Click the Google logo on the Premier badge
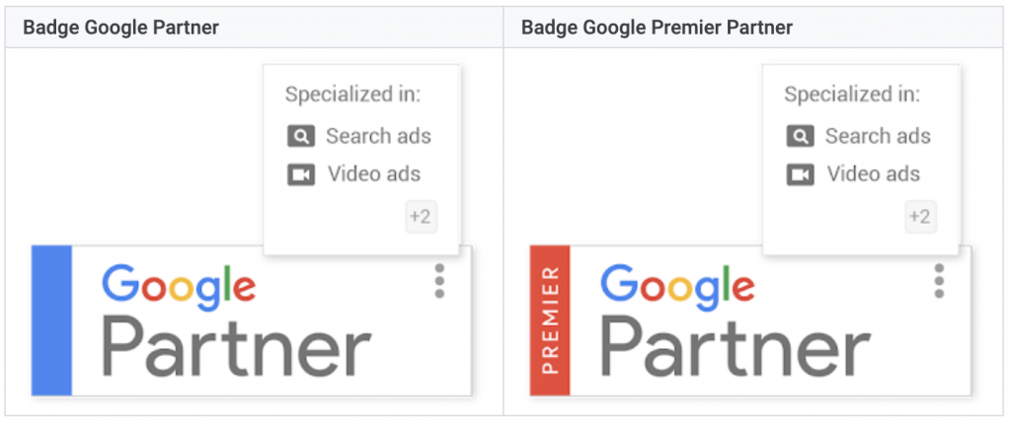1011x422 pixels. (677, 286)
